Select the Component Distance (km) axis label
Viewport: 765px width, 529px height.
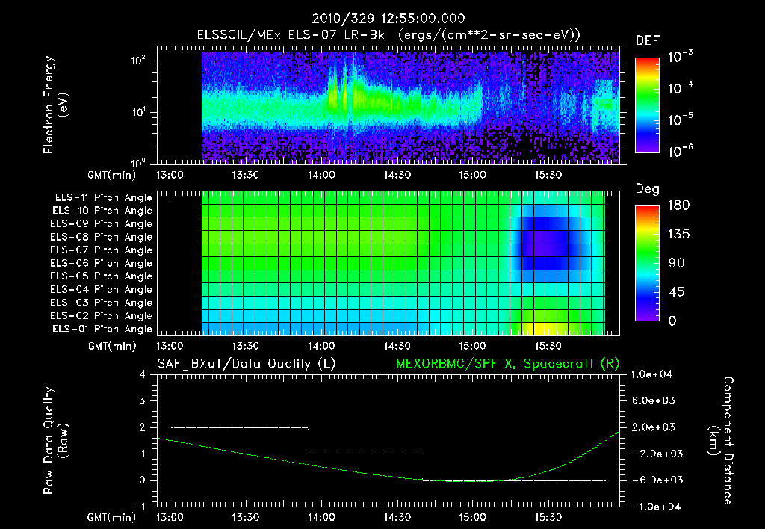[721, 441]
